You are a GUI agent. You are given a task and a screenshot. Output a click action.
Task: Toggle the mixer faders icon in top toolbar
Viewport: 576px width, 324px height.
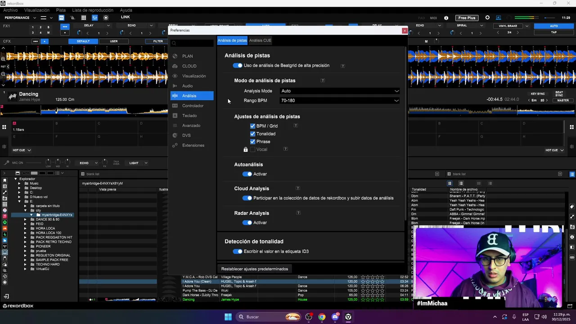click(x=94, y=18)
